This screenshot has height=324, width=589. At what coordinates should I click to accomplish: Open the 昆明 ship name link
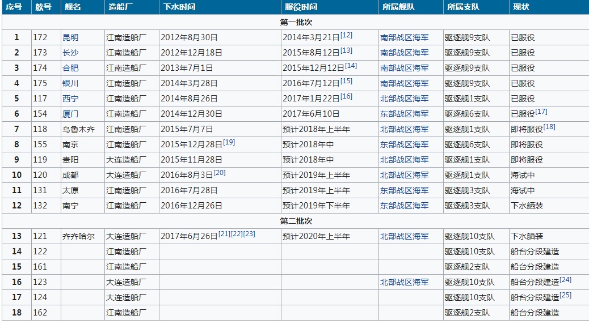(70, 37)
